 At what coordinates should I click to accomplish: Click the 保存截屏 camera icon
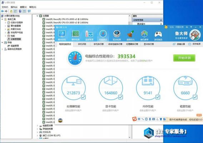(189, 44)
